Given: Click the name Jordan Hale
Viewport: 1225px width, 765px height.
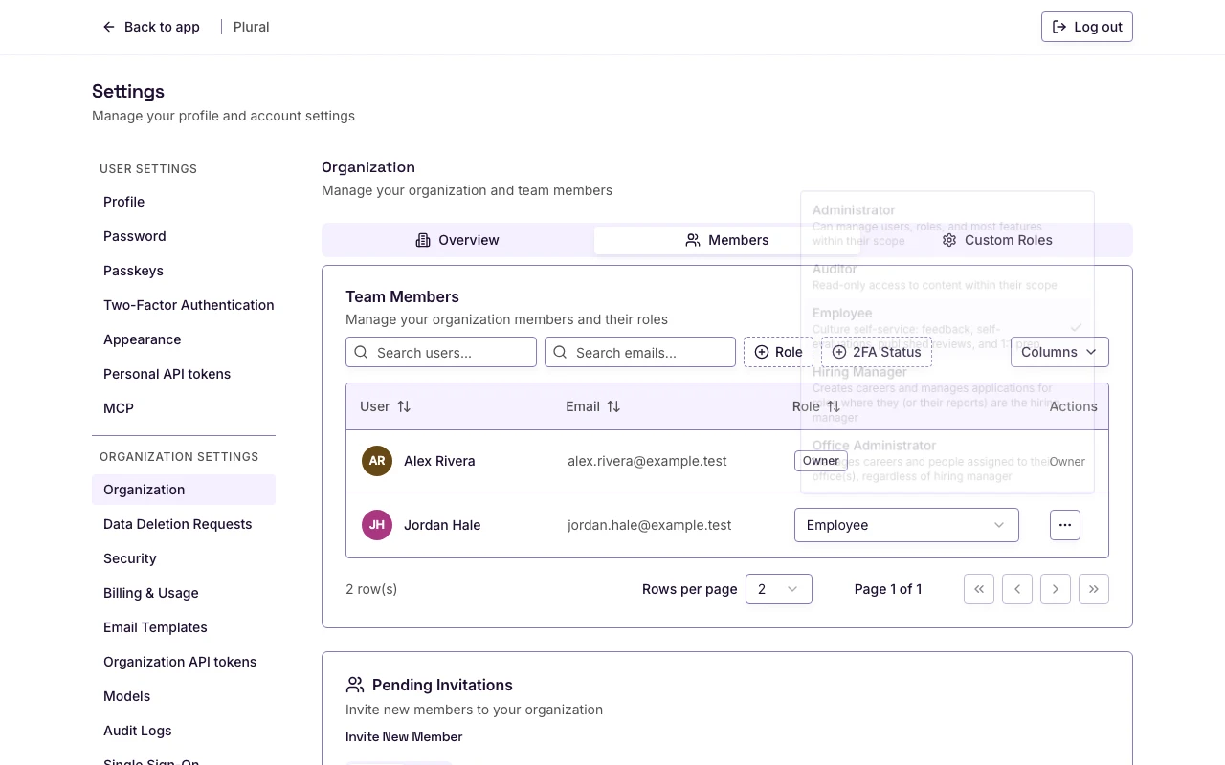Looking at the screenshot, I should tap(442, 525).
